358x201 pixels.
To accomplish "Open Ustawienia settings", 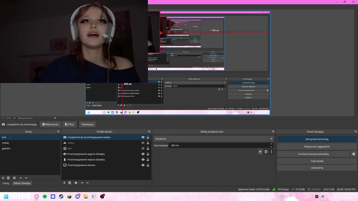I will pyautogui.click(x=317, y=168).
